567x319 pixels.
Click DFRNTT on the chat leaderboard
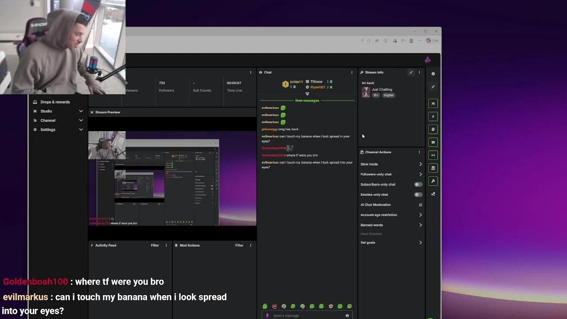[x=296, y=82]
